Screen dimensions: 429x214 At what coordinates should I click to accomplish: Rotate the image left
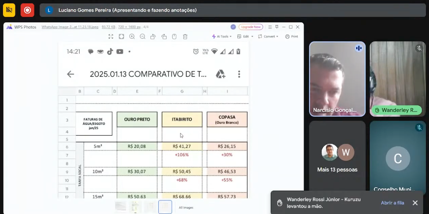(153, 36)
